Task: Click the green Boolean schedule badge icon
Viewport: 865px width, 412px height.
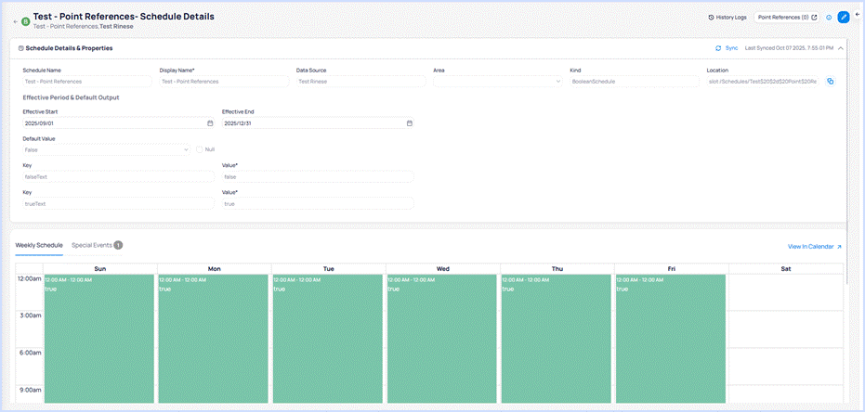Action: 25,19
